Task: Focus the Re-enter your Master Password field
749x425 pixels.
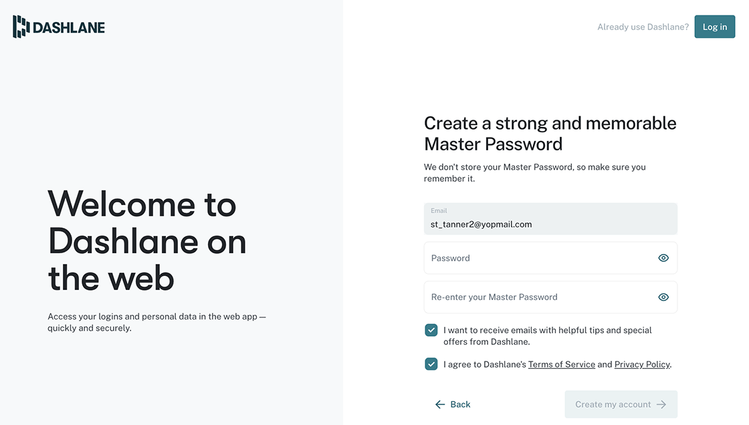Action: [x=550, y=297]
